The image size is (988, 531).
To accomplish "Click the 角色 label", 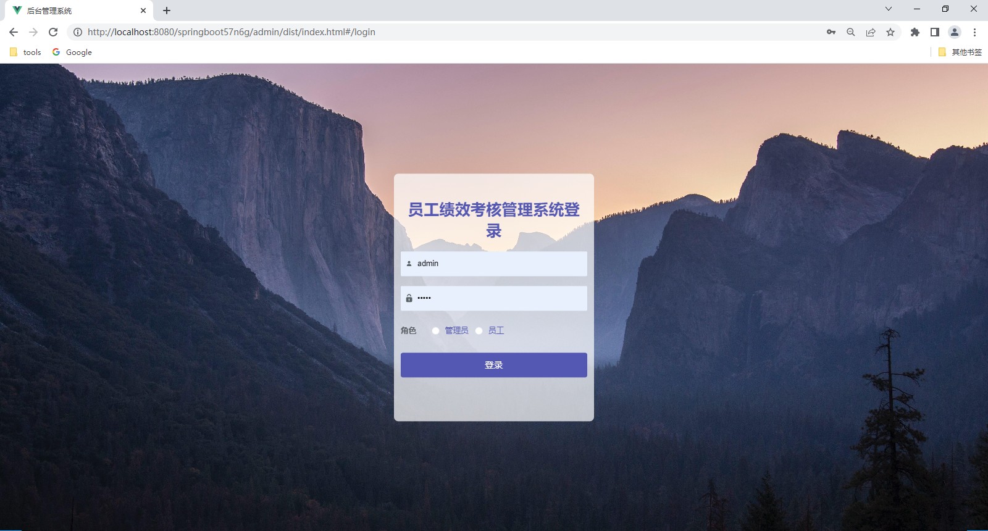I will click(x=409, y=331).
